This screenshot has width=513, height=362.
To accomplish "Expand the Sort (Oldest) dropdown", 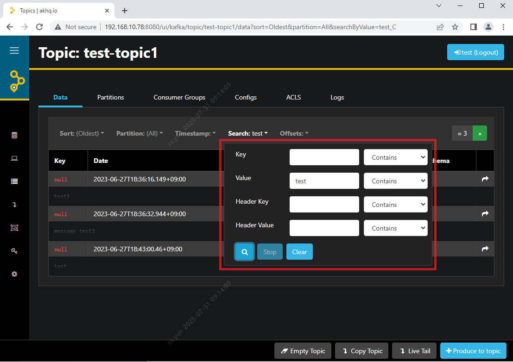I will coord(82,133).
